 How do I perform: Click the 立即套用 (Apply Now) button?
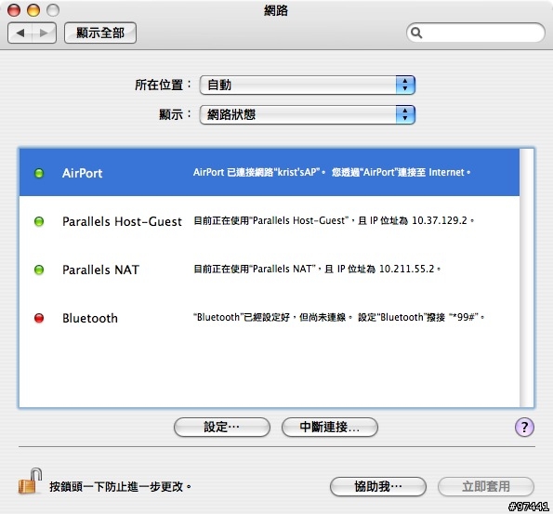coord(486,487)
